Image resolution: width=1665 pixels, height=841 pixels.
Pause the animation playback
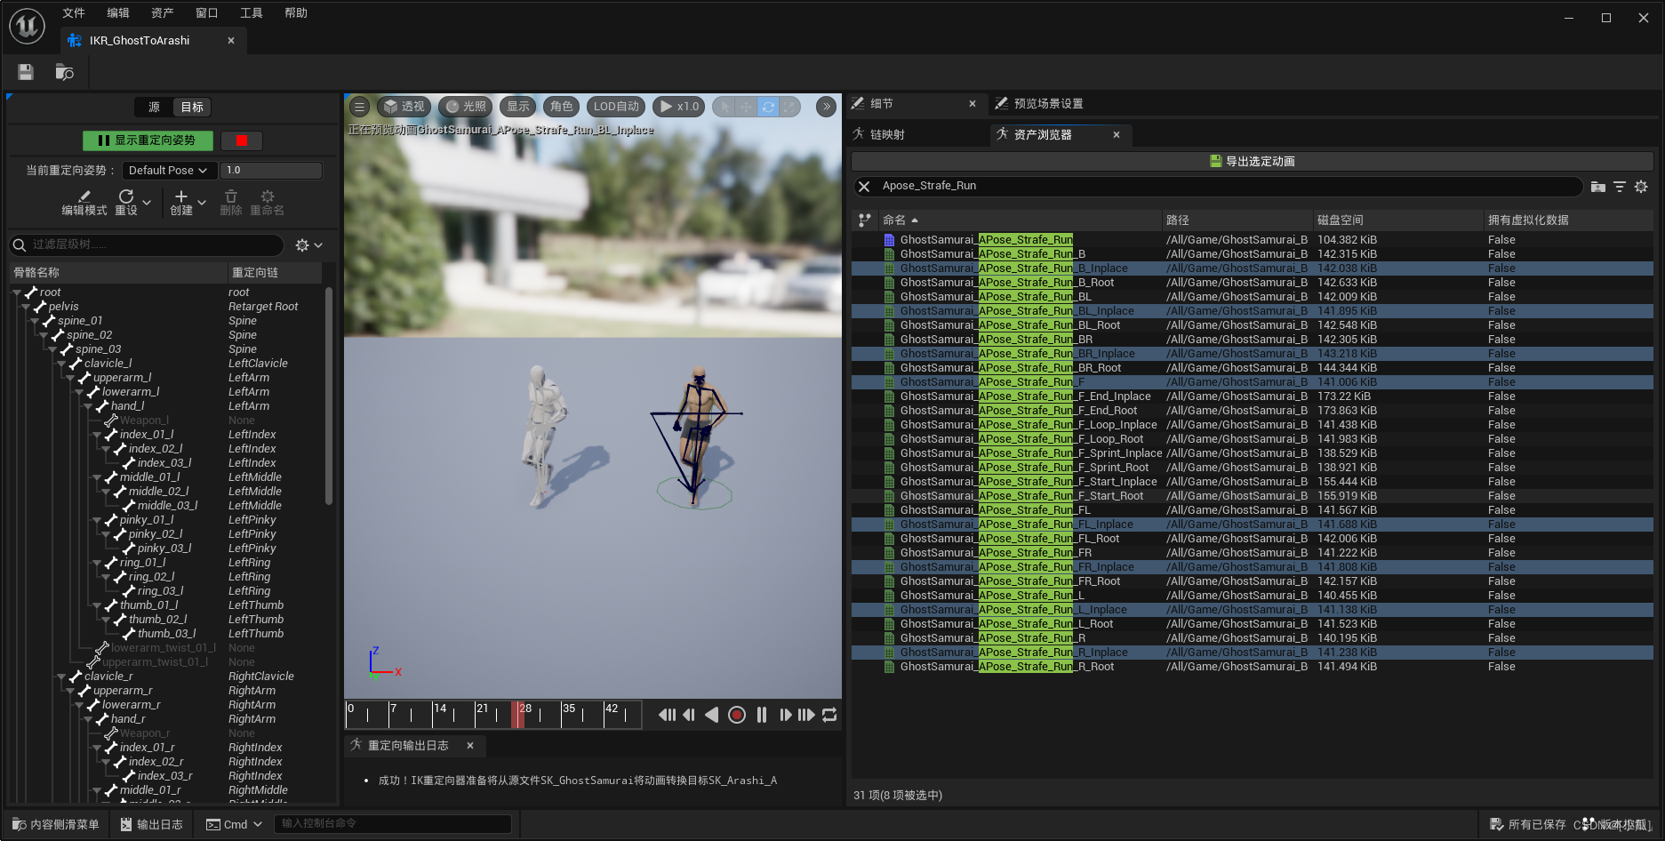[x=762, y=715]
